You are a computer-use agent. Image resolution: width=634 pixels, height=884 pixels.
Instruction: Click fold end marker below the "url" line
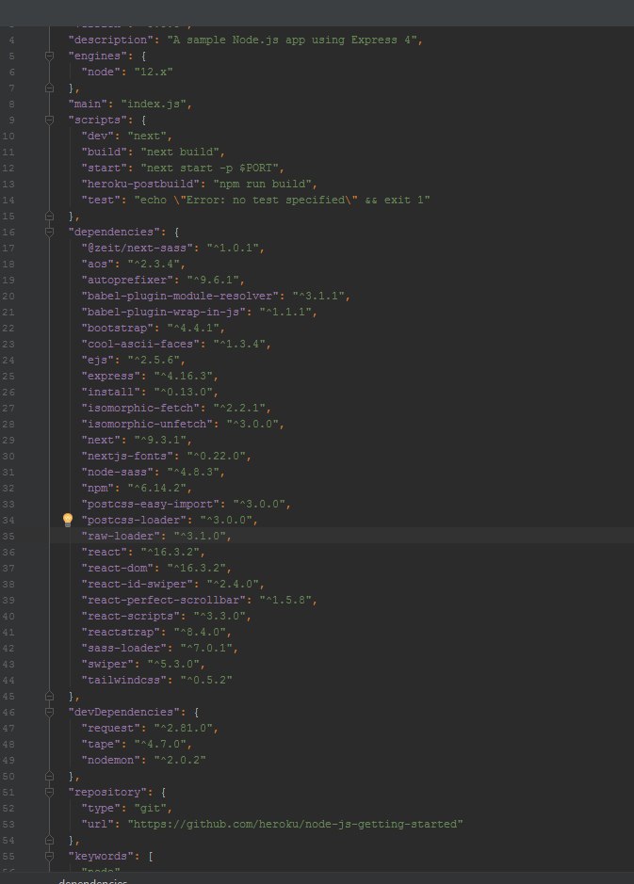click(49, 840)
